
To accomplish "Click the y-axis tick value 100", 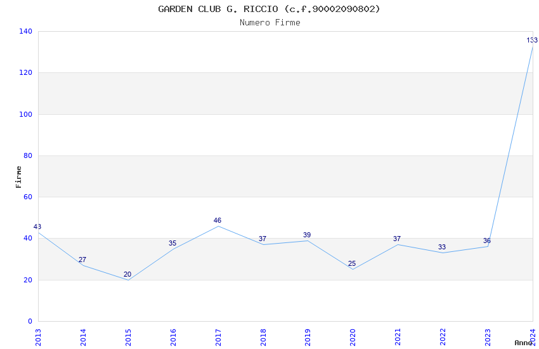I will 26,114.
